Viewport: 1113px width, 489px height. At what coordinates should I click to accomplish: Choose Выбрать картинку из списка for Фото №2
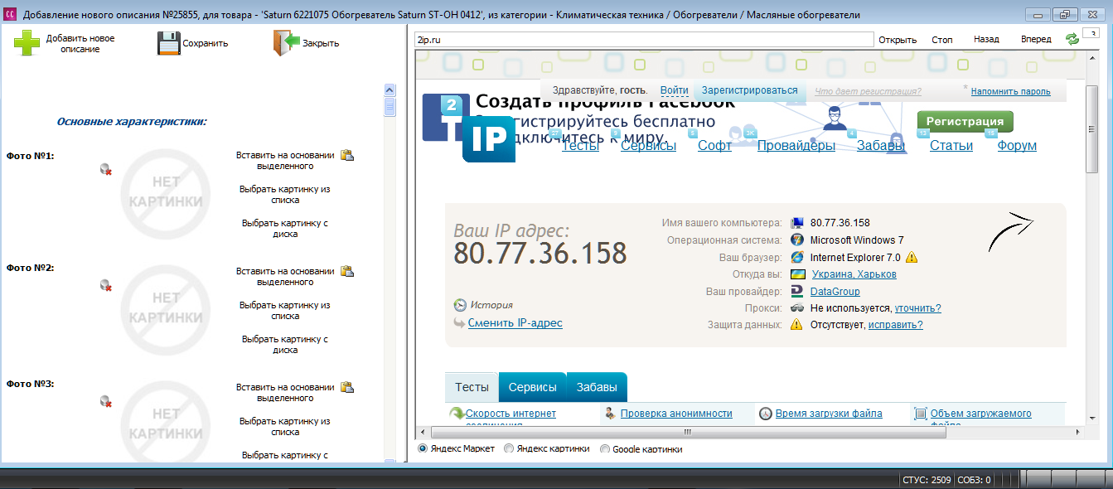(x=285, y=311)
